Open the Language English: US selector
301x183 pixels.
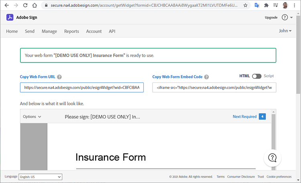tap(40, 177)
